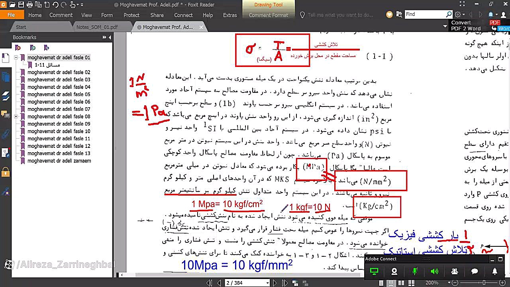The width and height of the screenshot is (510, 287).
Task: Mute the Adobe Connect microphone
Action: point(414,271)
